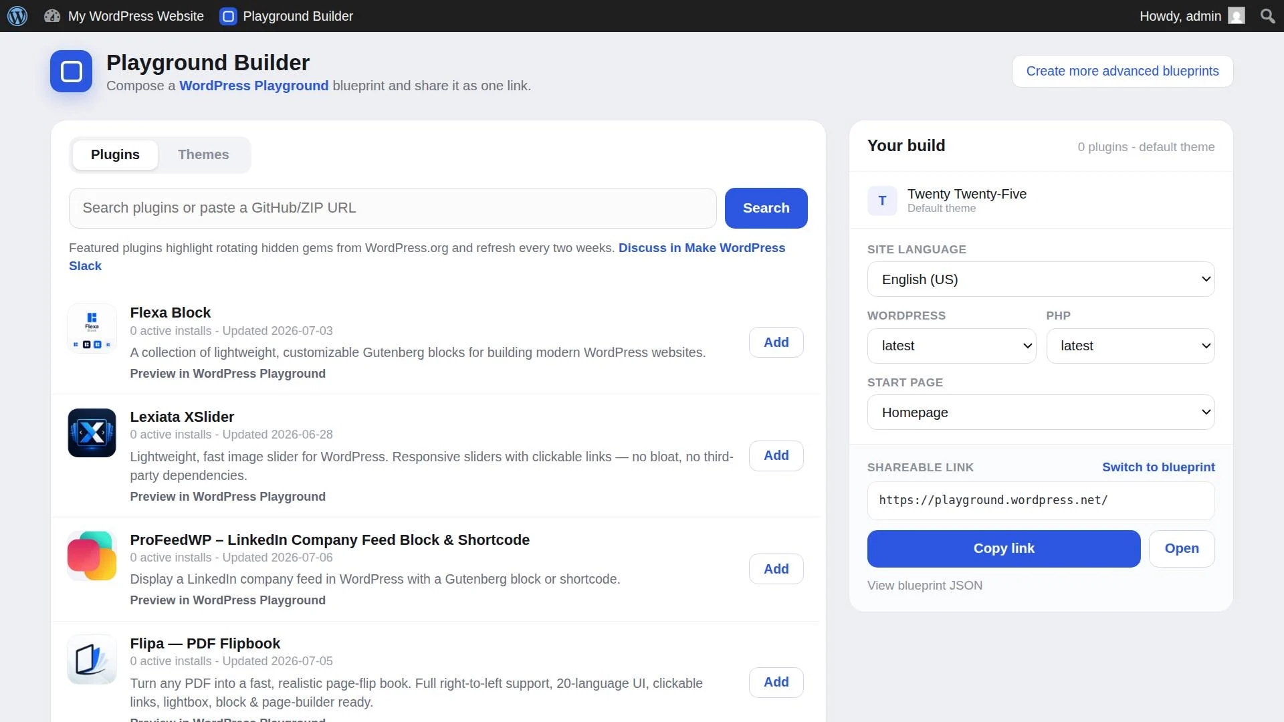This screenshot has width=1284, height=722.
Task: Switch to the Plugins tab
Action: 115,155
